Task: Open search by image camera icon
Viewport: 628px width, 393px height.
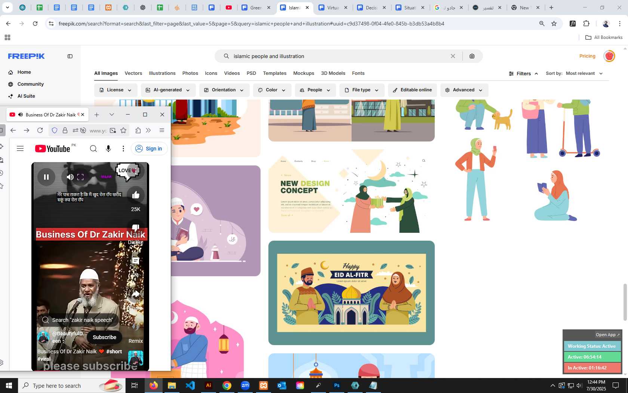Action: (472, 56)
